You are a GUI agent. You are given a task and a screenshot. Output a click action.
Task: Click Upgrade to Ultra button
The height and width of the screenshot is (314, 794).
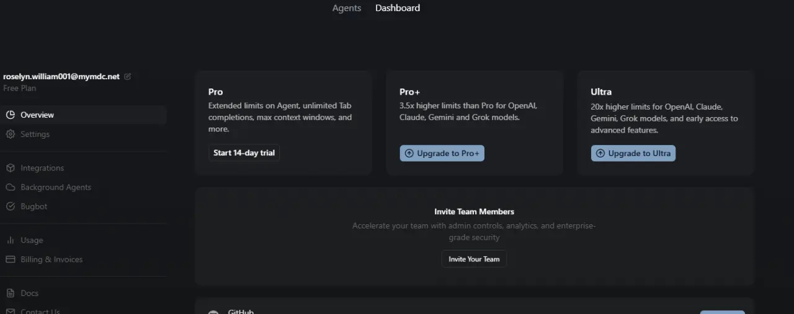[x=633, y=154]
